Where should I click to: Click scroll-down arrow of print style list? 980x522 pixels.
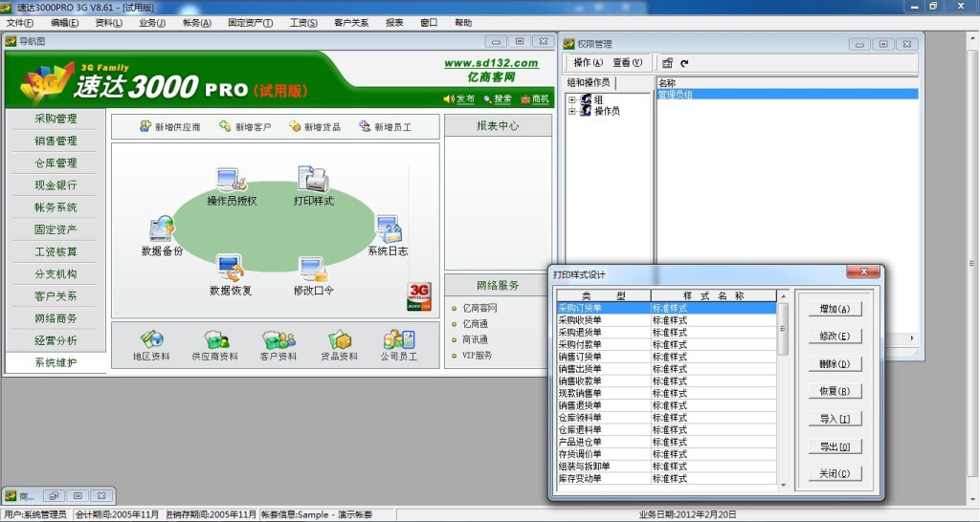(783, 485)
